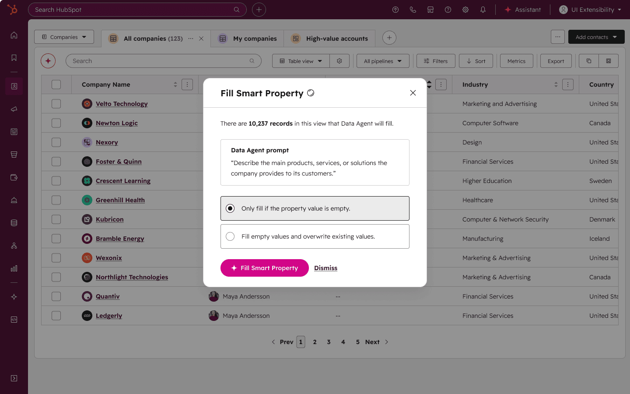Click the Dismiss link in the dialog
The height and width of the screenshot is (394, 630).
coord(325,268)
